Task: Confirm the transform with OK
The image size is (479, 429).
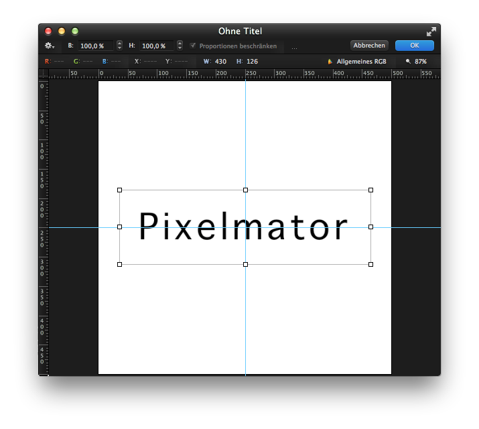Action: (x=414, y=46)
